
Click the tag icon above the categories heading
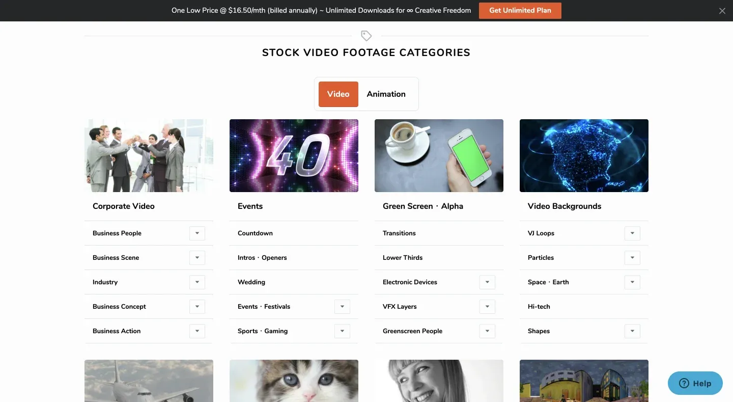coord(366,36)
